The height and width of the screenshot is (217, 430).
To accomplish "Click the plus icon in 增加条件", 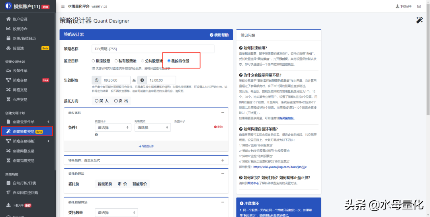I will click(140, 146).
